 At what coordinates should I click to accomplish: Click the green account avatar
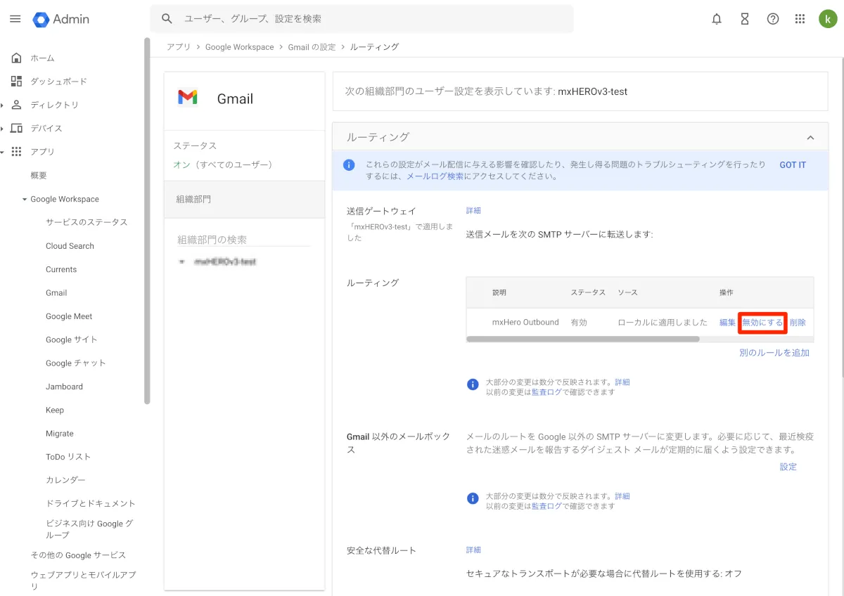coord(828,19)
